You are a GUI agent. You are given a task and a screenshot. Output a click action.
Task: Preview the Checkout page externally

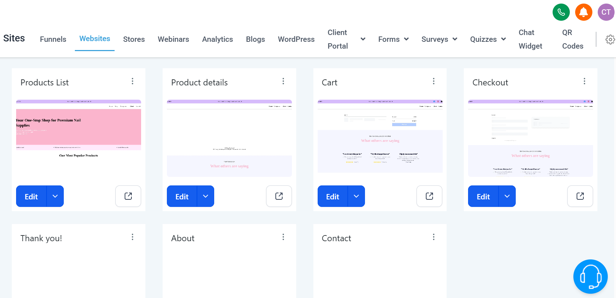pyautogui.click(x=580, y=196)
